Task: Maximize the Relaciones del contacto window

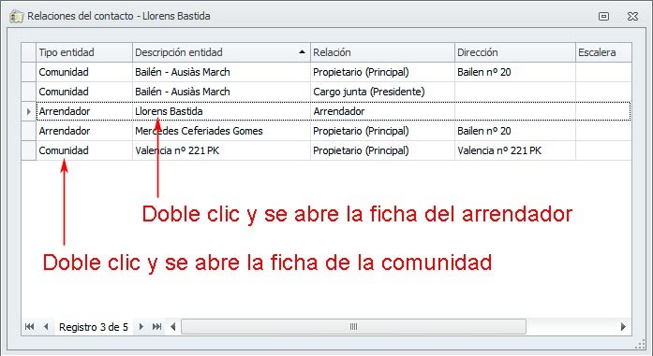Action: [603, 17]
